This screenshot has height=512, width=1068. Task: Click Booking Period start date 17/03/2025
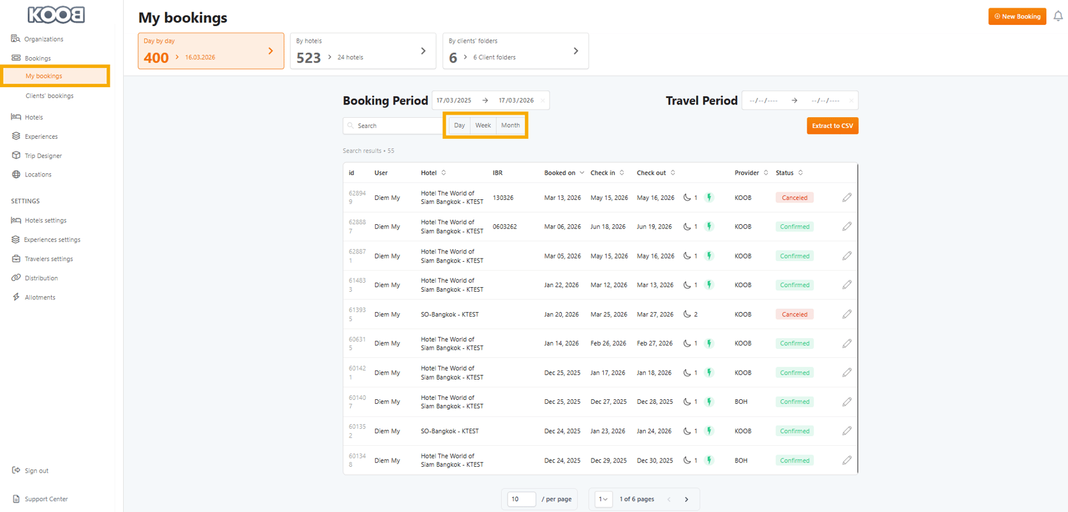coord(454,101)
